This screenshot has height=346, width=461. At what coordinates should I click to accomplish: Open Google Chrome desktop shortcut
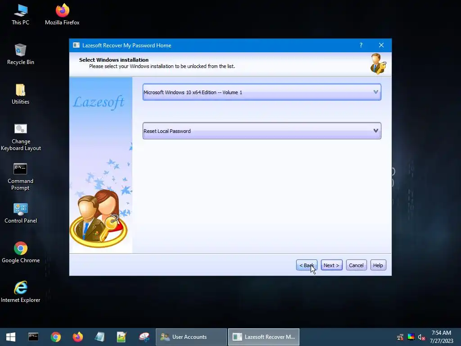(21, 252)
